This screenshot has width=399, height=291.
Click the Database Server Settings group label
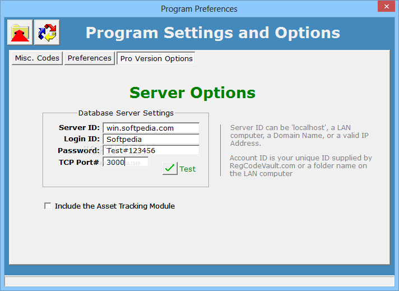click(x=126, y=113)
